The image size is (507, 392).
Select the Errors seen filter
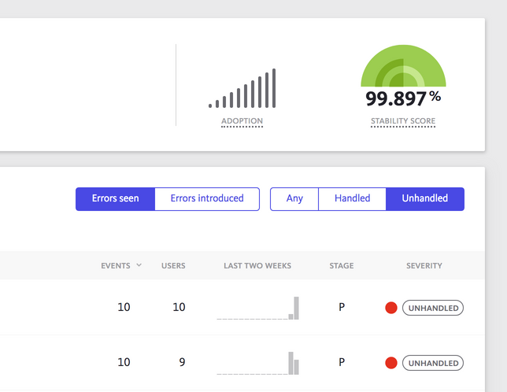pyautogui.click(x=115, y=198)
